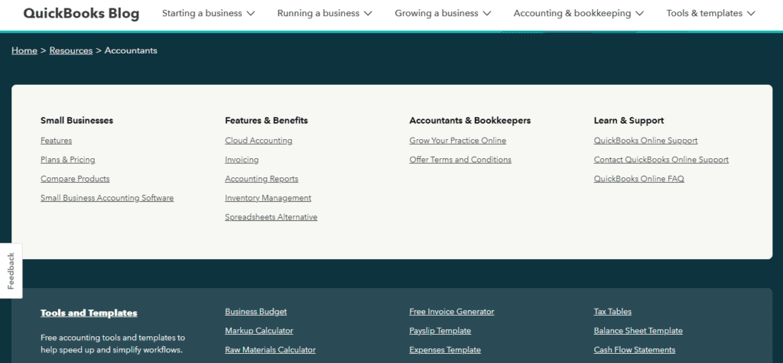Open the Tools & templates menu
The image size is (783, 363).
point(710,14)
